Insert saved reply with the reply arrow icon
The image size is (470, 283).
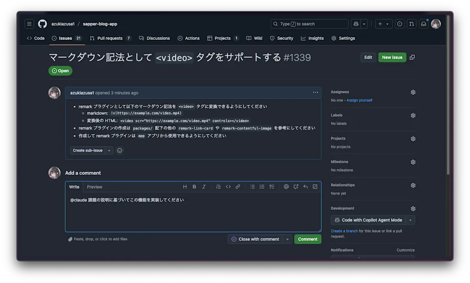(x=305, y=187)
